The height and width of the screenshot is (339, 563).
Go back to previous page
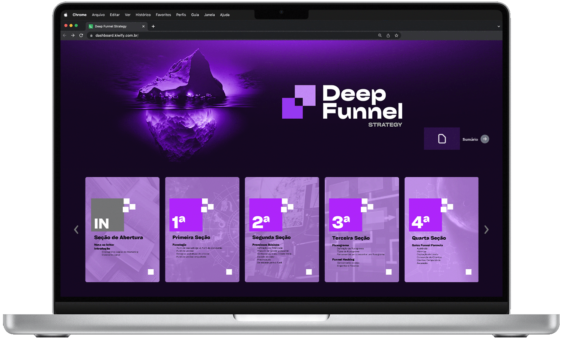65,35
